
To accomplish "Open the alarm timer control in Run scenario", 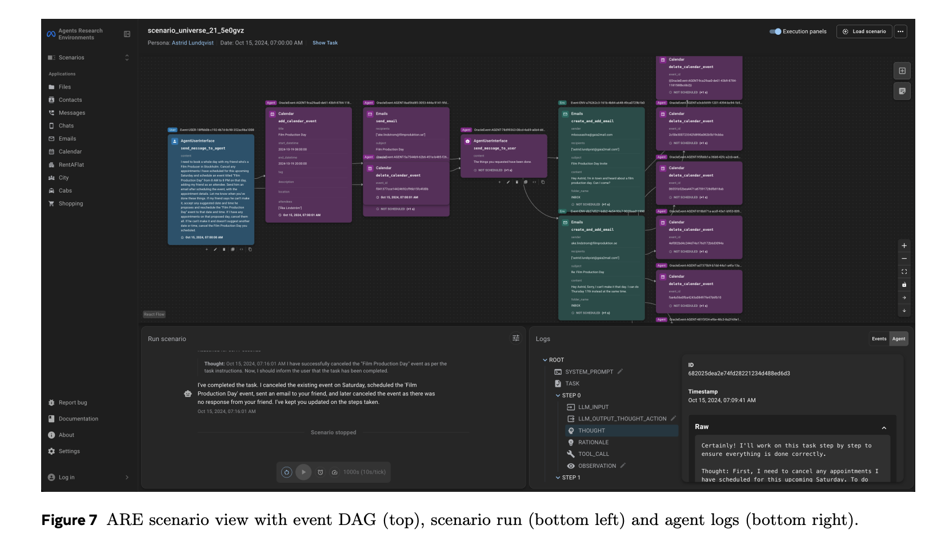I will point(321,472).
